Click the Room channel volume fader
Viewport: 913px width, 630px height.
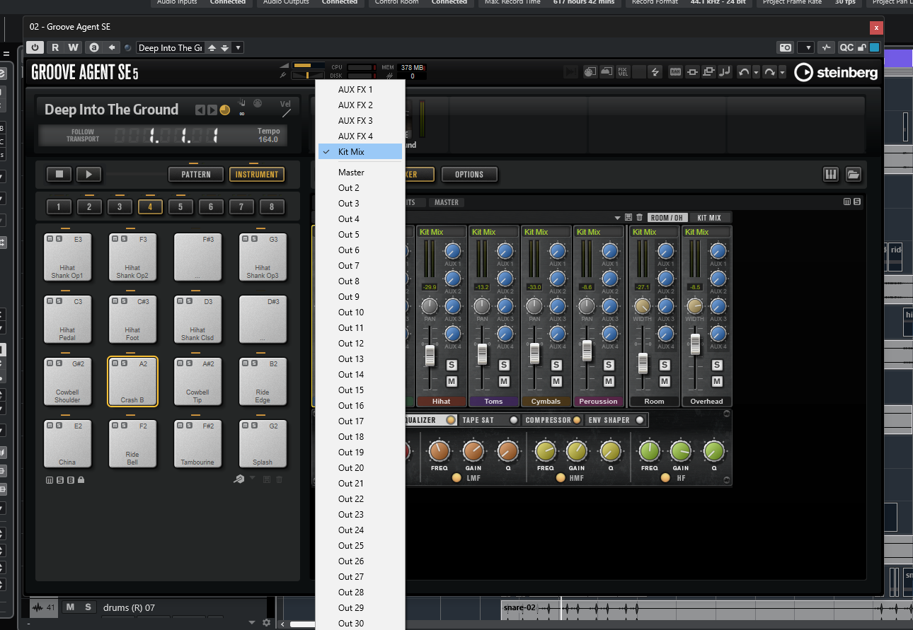(x=643, y=363)
